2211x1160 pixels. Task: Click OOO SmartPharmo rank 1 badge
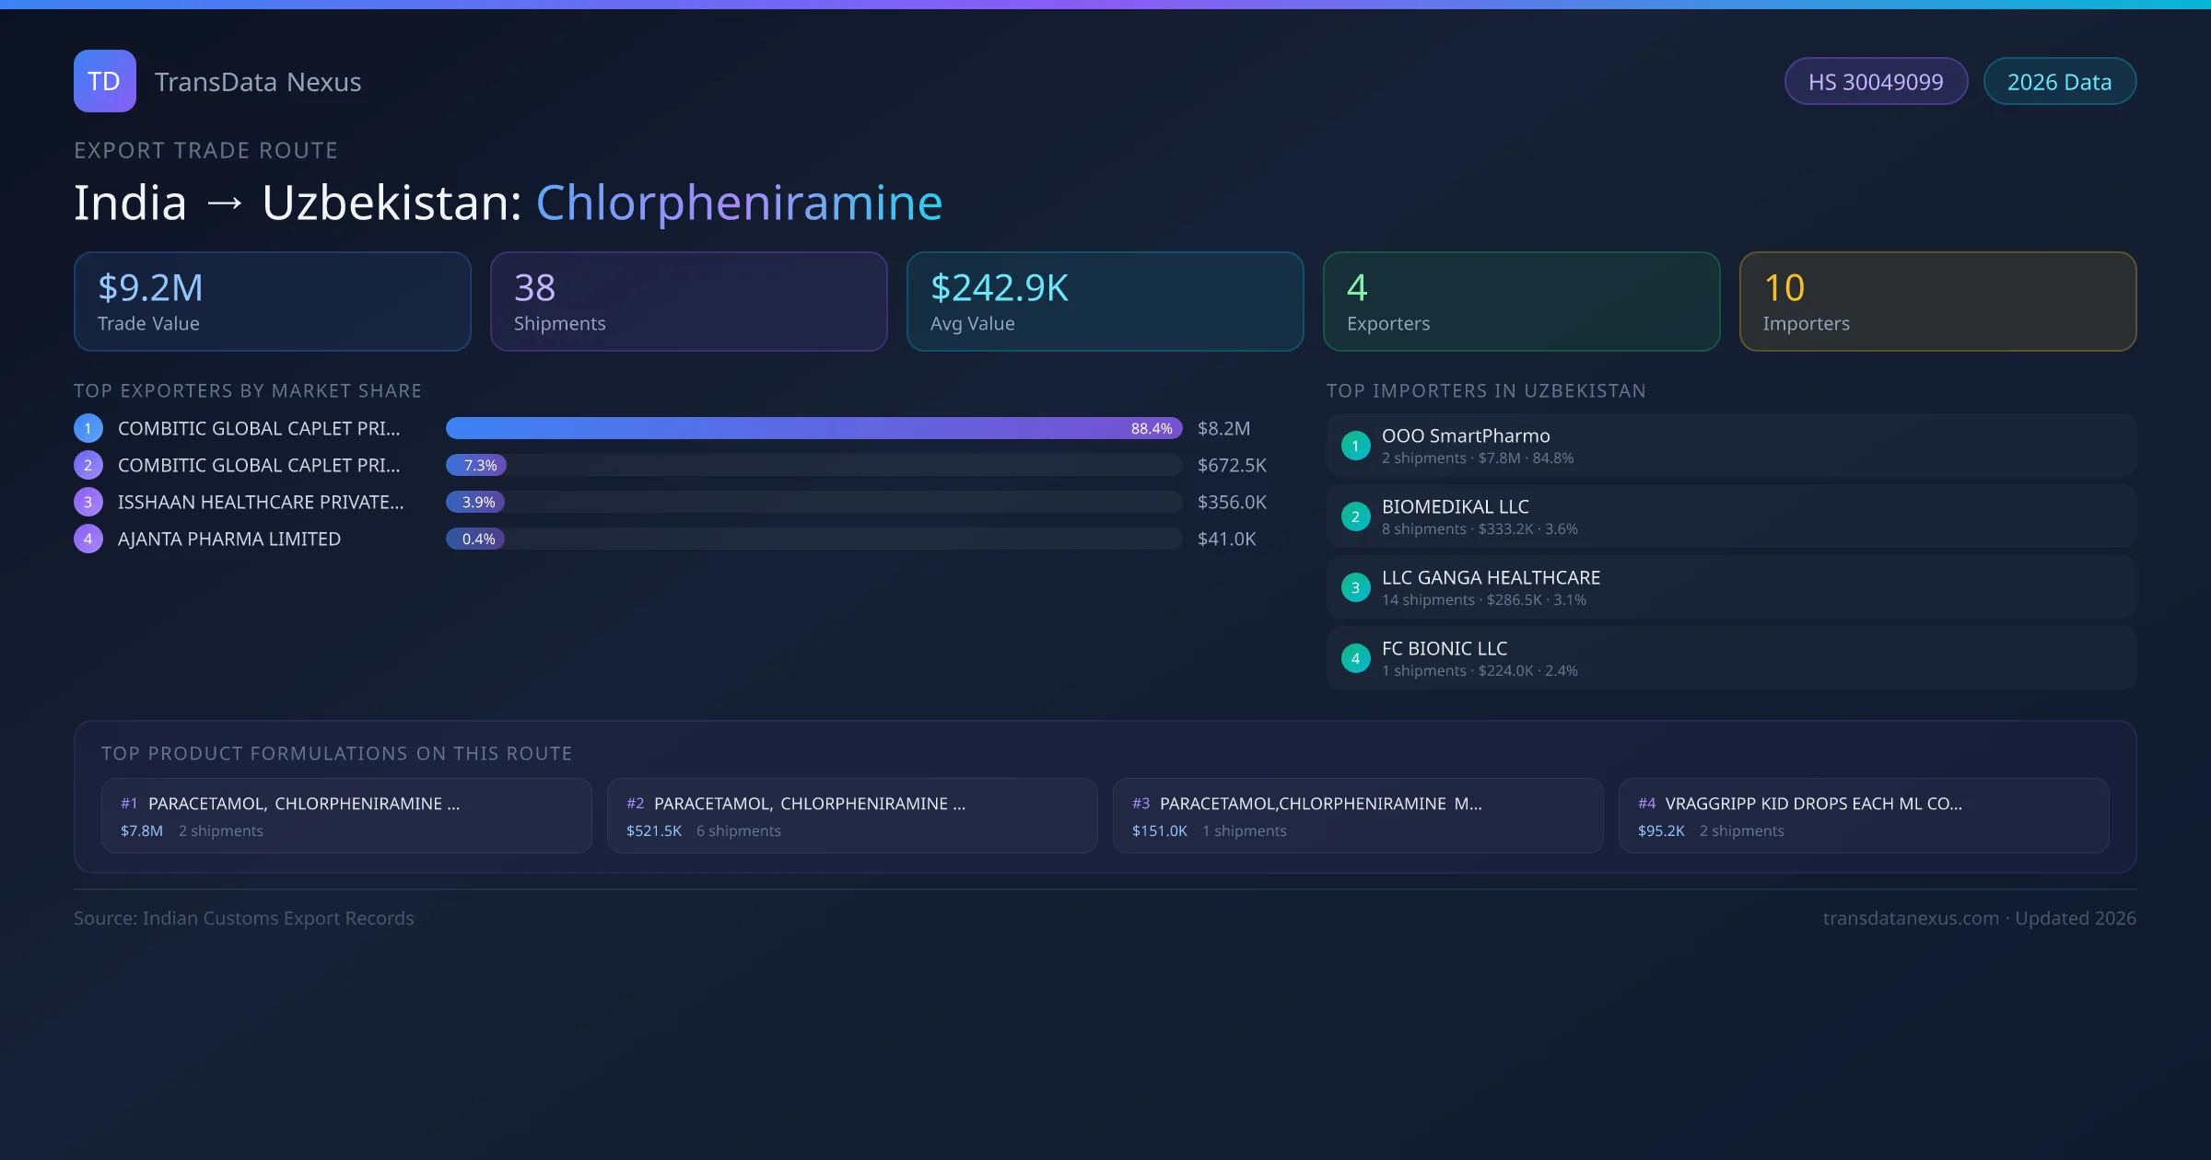(x=1355, y=446)
